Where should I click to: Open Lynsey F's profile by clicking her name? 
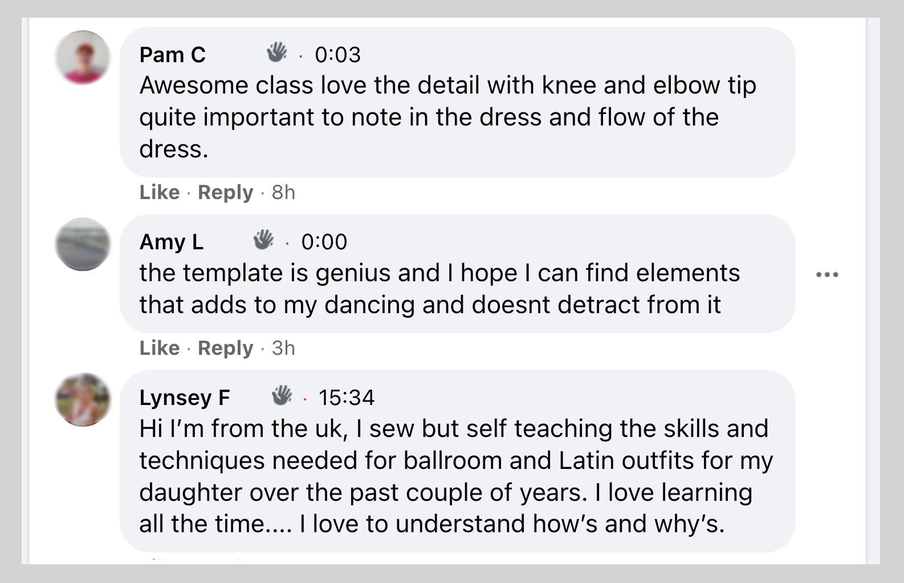185,398
